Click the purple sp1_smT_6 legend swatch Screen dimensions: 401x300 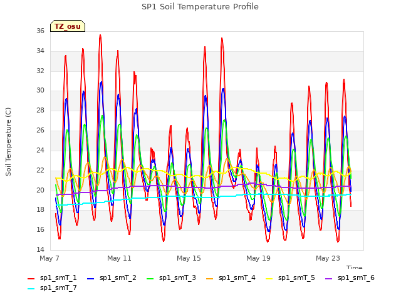point(328,279)
